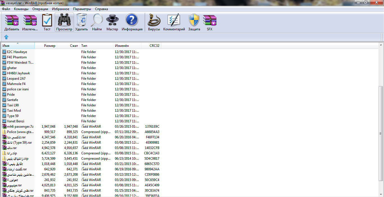Select the file name ending in (Type 59).rar
This screenshot has width=384, height=197.
coord(19,143)
